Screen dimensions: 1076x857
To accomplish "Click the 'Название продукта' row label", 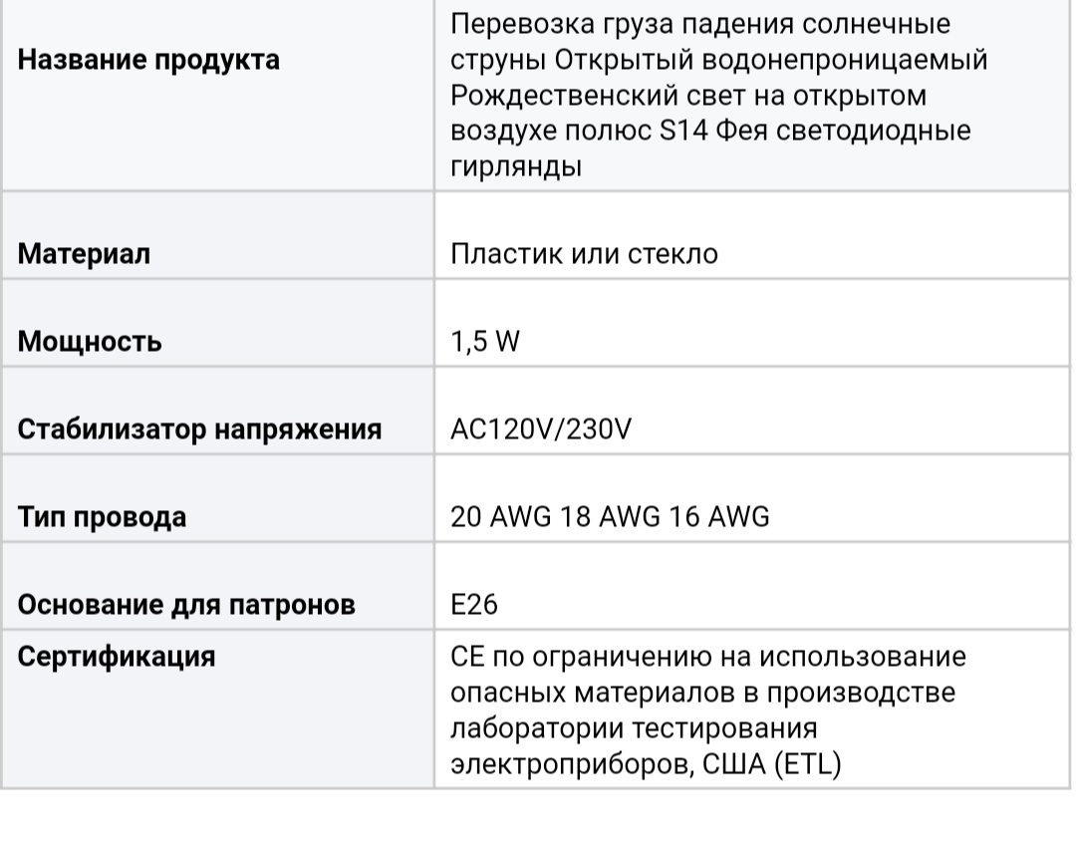I will point(148,60).
